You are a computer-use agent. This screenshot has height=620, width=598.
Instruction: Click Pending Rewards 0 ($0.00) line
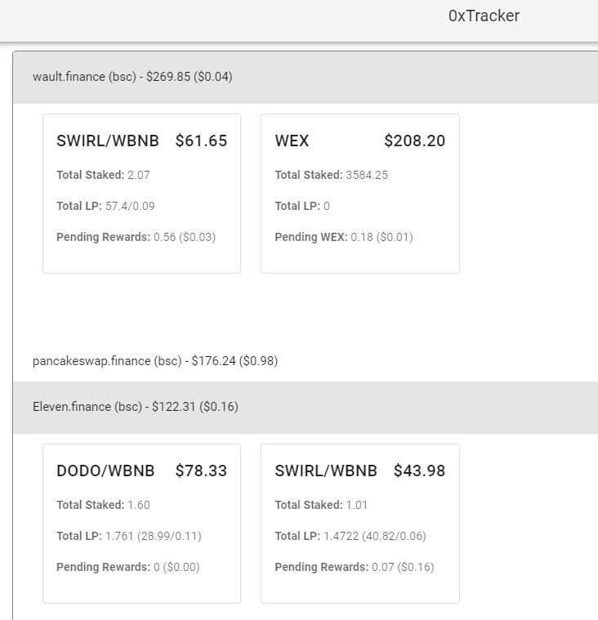point(127,567)
